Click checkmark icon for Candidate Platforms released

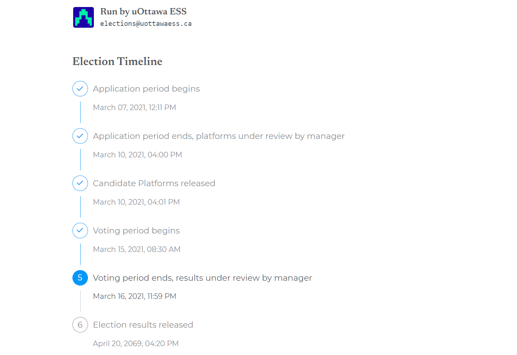(80, 183)
